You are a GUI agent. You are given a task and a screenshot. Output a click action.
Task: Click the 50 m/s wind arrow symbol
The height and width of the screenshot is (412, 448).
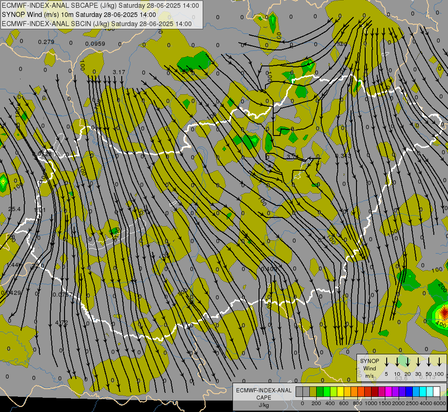click(429, 362)
